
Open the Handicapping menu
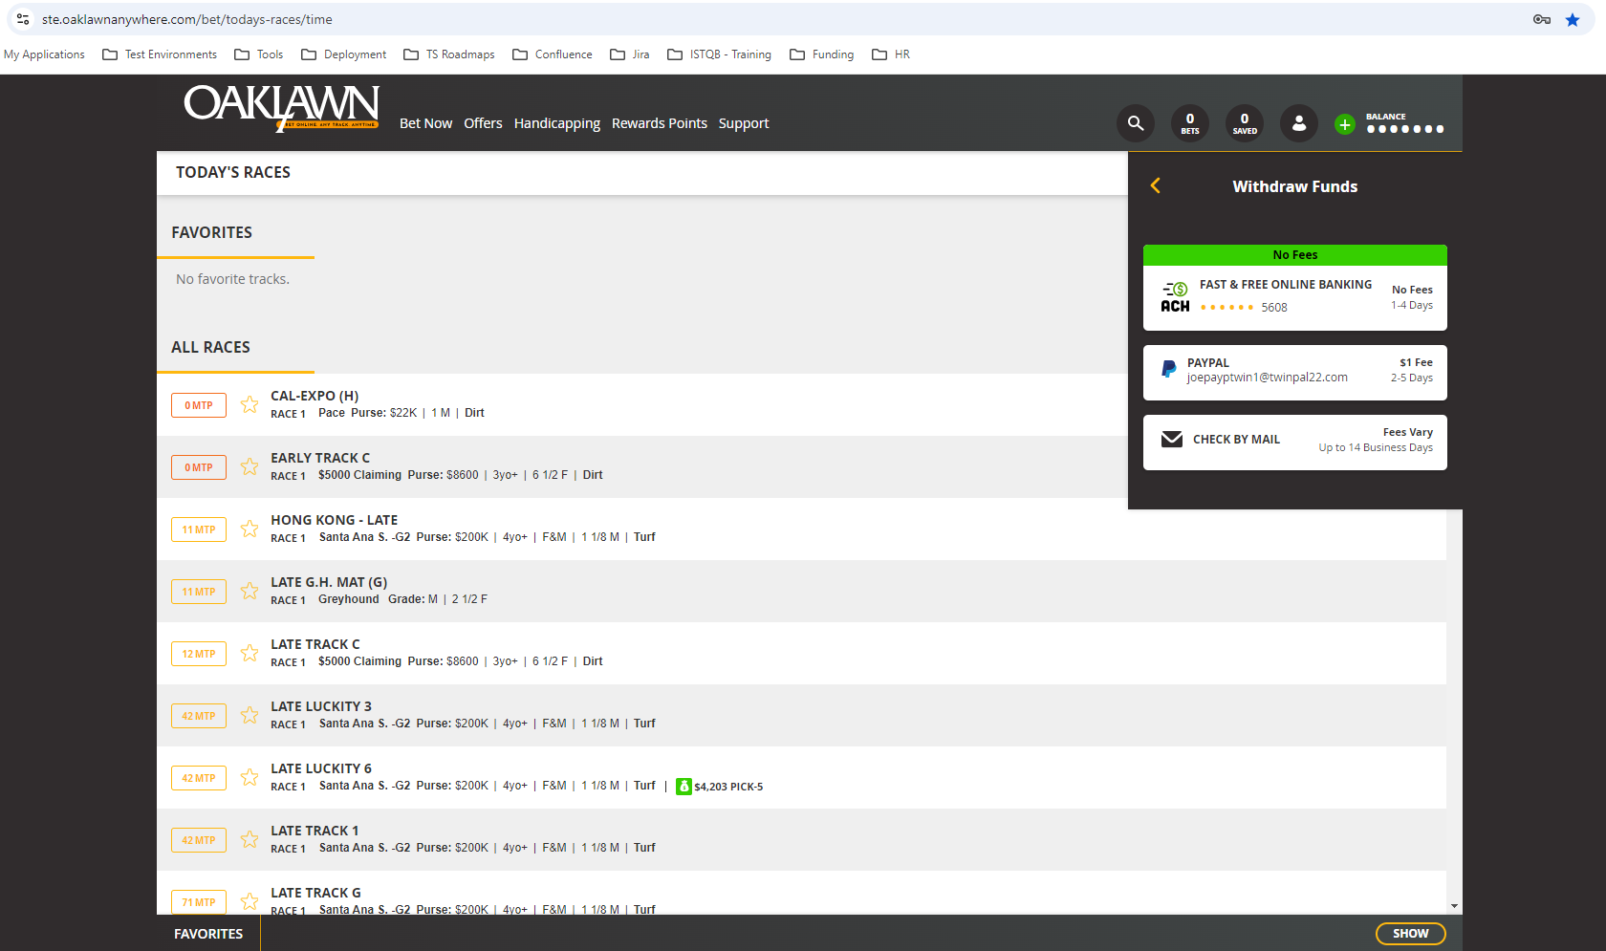tap(557, 123)
